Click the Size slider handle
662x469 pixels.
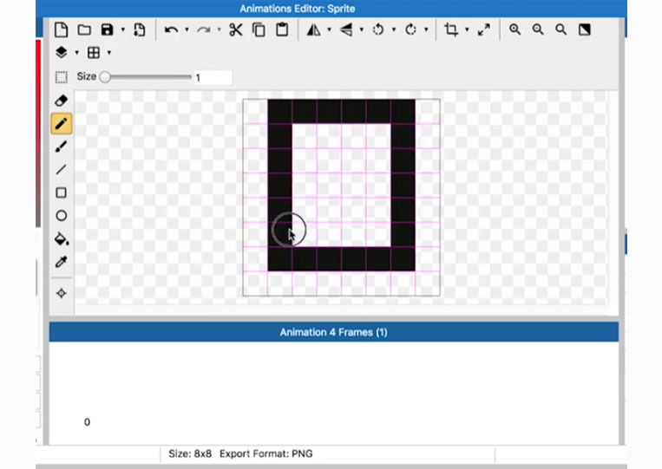pos(105,77)
